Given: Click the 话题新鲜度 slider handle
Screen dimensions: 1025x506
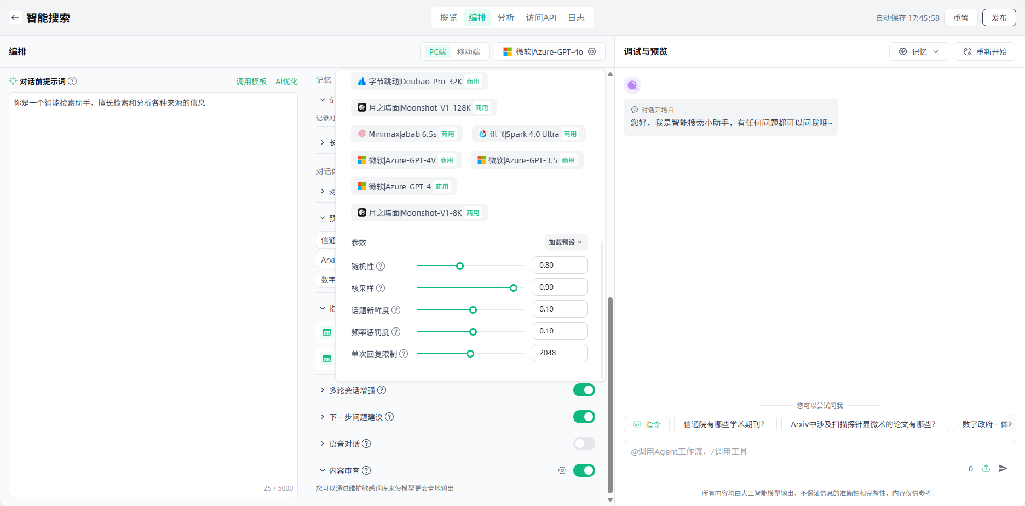Looking at the screenshot, I should (x=473, y=310).
